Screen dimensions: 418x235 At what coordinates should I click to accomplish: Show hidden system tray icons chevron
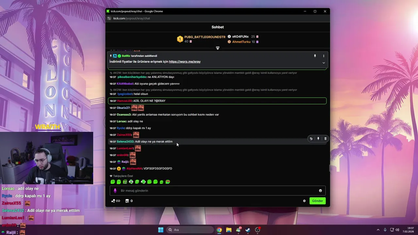click(378, 230)
